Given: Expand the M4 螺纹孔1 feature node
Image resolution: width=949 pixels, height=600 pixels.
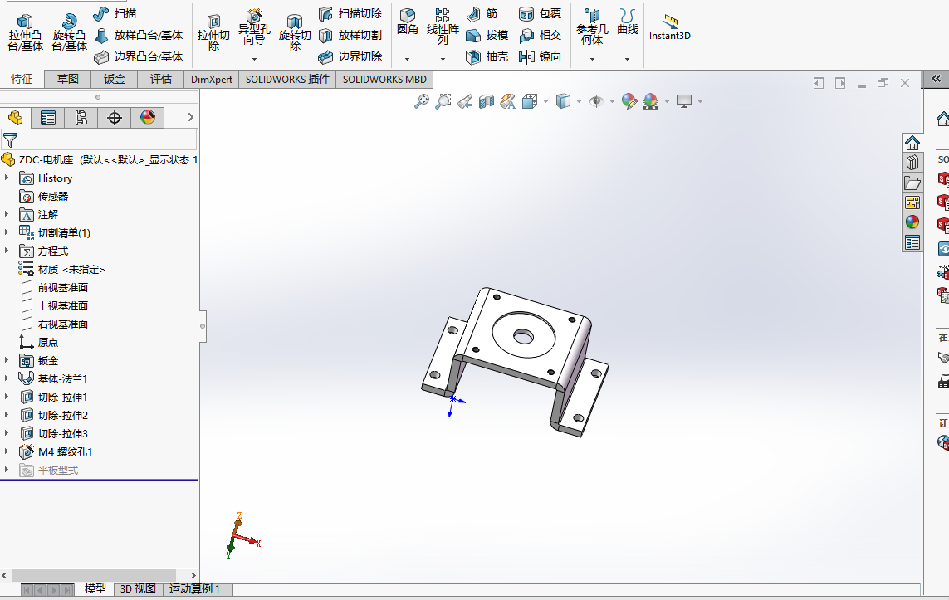Looking at the screenshot, I should coord(7,451).
